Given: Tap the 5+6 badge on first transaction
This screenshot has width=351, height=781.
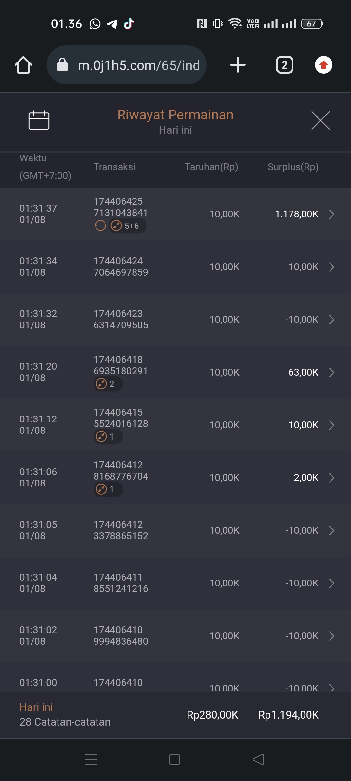Looking at the screenshot, I should [127, 226].
